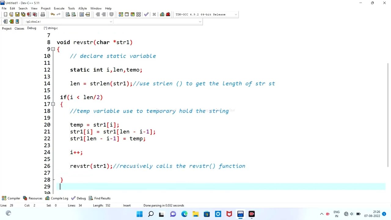Click the Compile and Run toolbar icon
Screen dimensions: 391x220
(x=133, y=14)
